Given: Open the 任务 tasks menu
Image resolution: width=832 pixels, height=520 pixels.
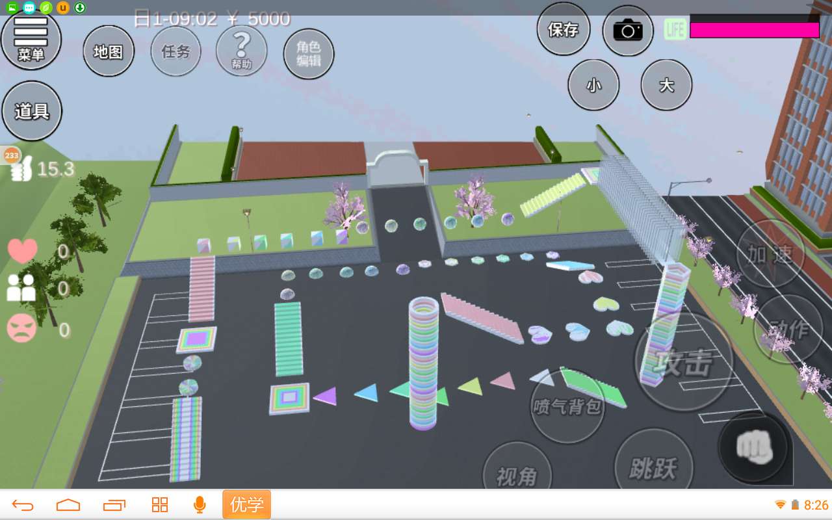Looking at the screenshot, I should 175,51.
